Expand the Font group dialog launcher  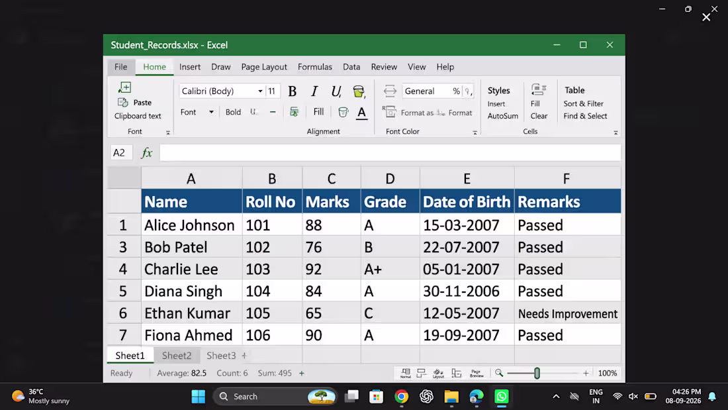168,132
